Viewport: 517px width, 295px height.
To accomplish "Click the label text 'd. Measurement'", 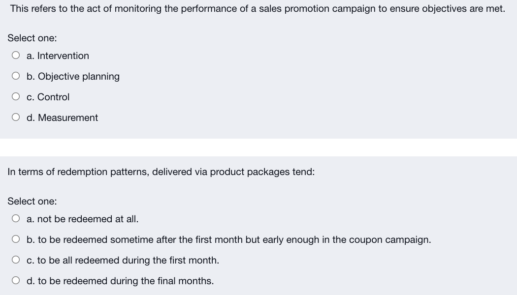I will tap(63, 118).
